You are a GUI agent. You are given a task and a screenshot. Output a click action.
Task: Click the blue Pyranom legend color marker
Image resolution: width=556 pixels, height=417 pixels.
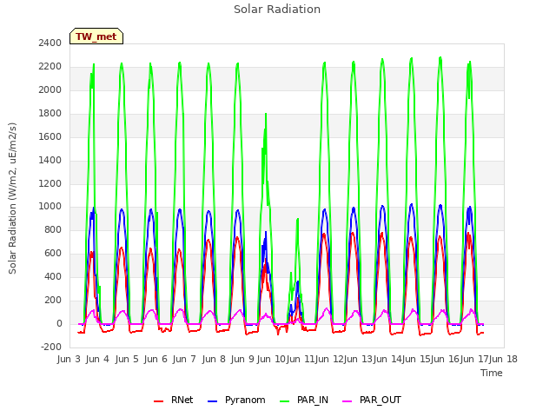(212, 401)
